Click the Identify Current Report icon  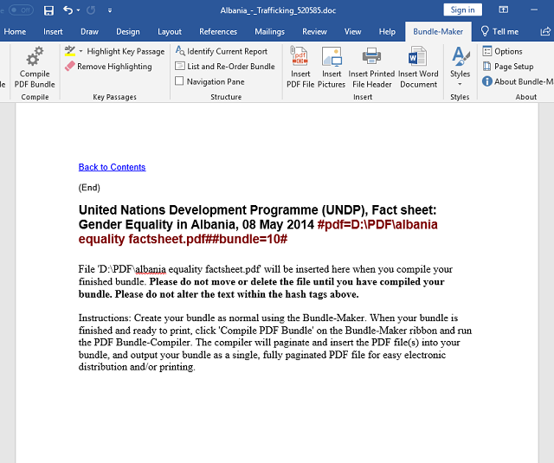pos(180,51)
